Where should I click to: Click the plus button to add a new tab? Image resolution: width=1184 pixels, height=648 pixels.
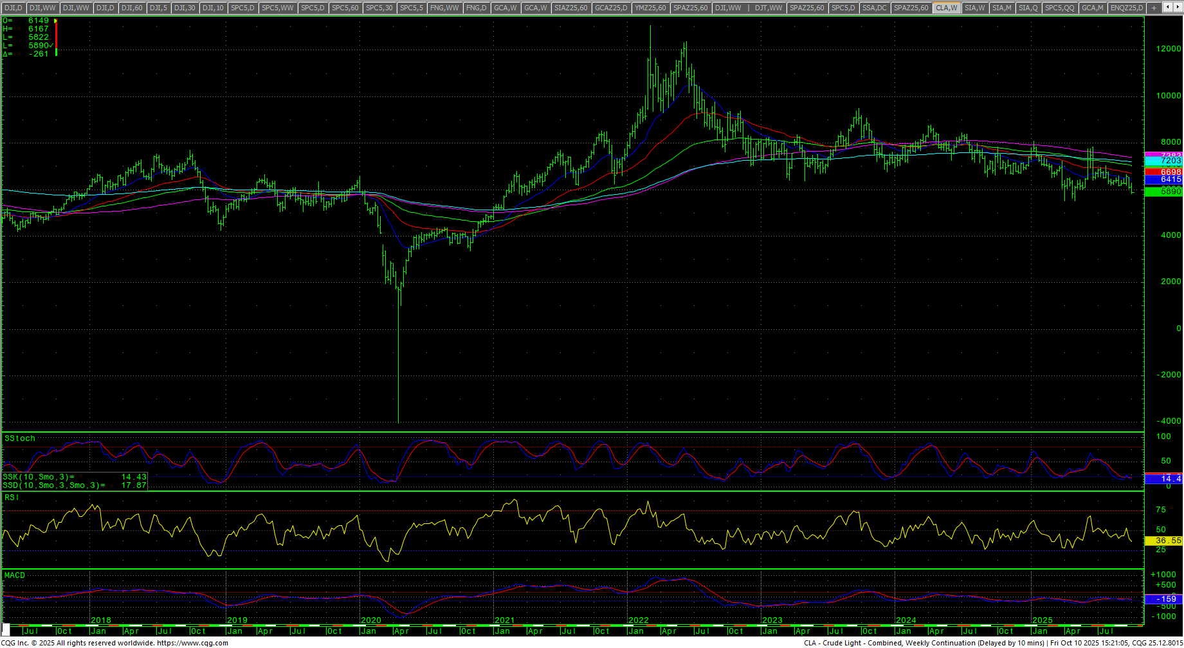point(1154,8)
